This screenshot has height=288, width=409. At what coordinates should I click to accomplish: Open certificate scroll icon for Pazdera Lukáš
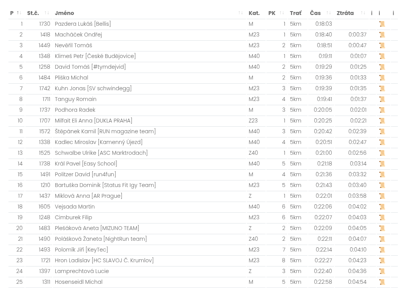pyautogui.click(x=382, y=24)
